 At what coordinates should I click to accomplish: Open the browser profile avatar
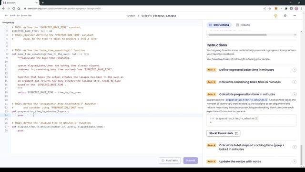(296, 9)
